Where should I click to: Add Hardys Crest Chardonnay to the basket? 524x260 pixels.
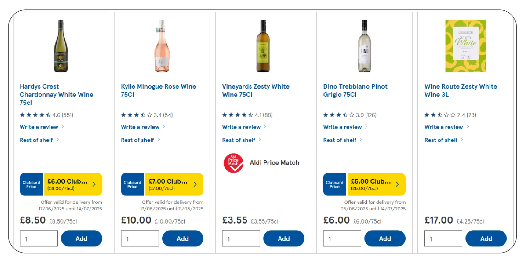tap(81, 238)
